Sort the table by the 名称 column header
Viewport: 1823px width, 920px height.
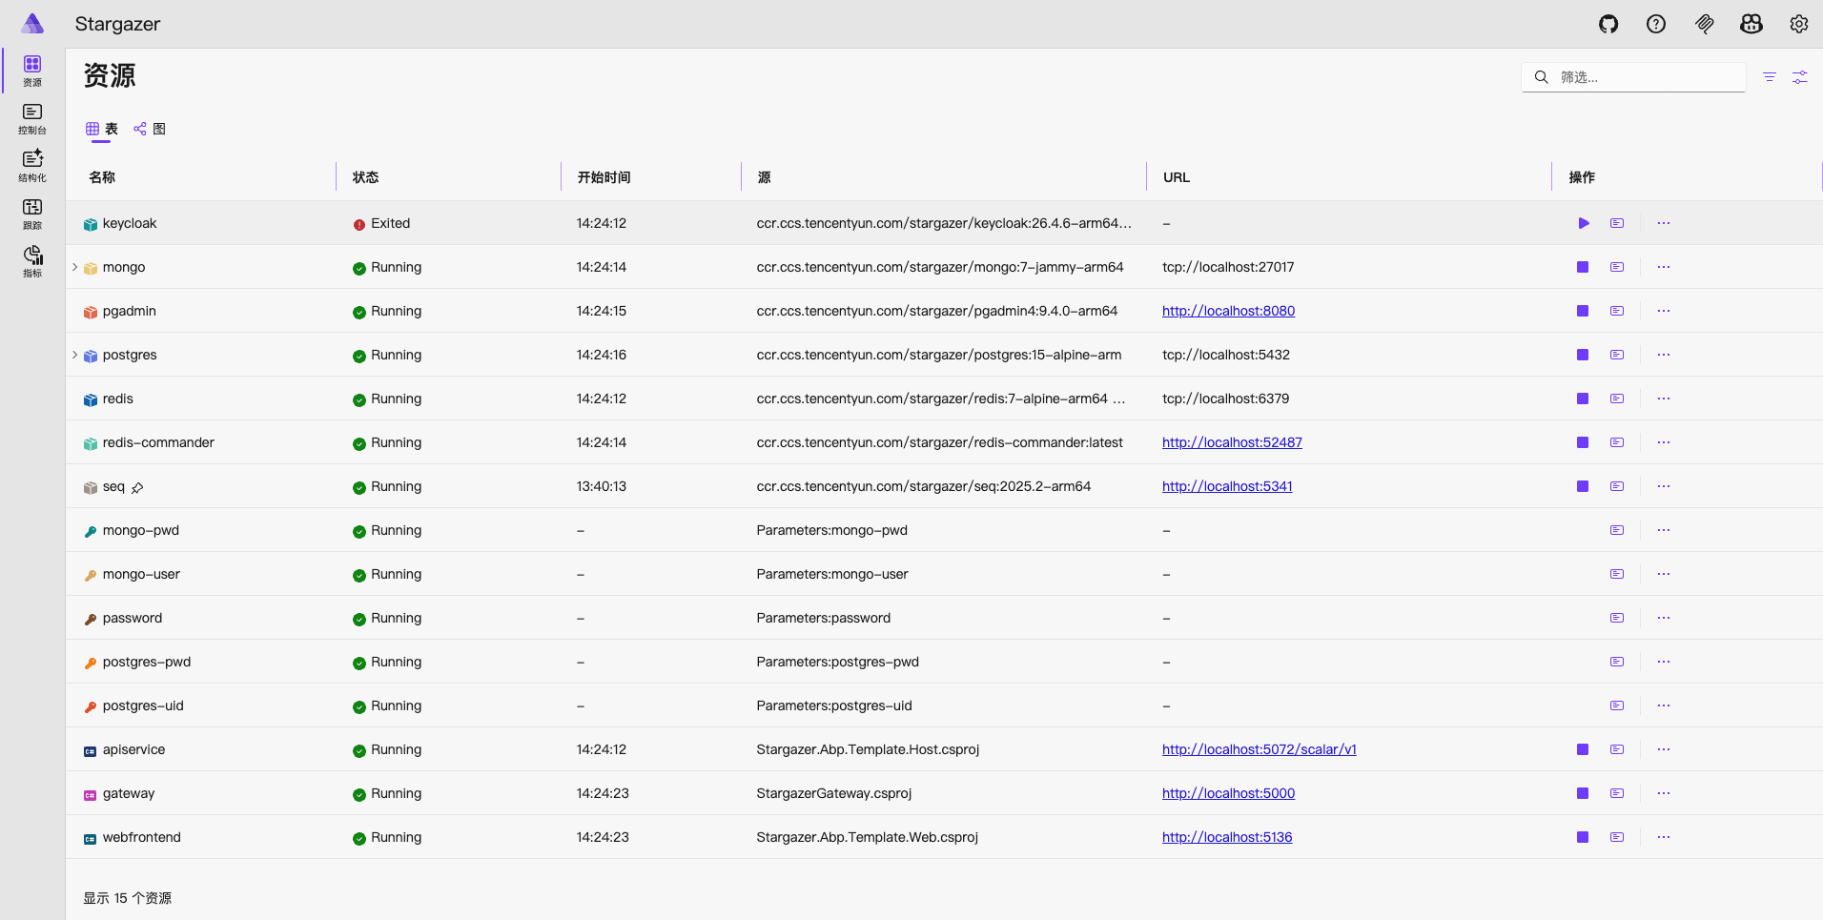pos(102,177)
